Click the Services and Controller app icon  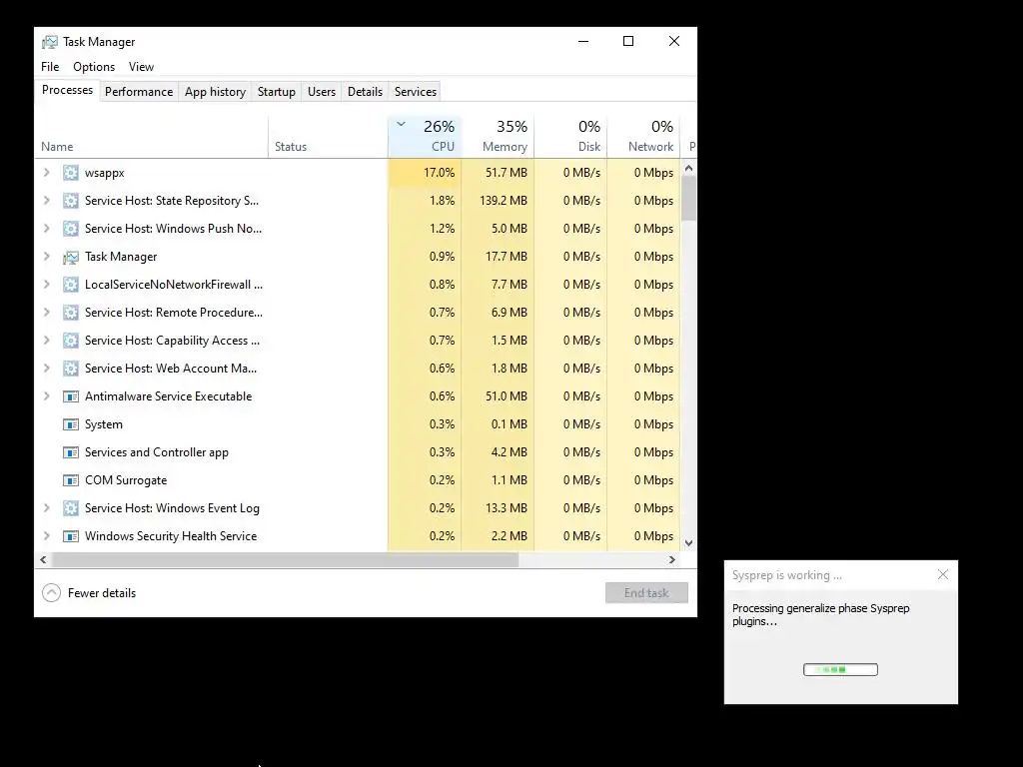pos(71,452)
